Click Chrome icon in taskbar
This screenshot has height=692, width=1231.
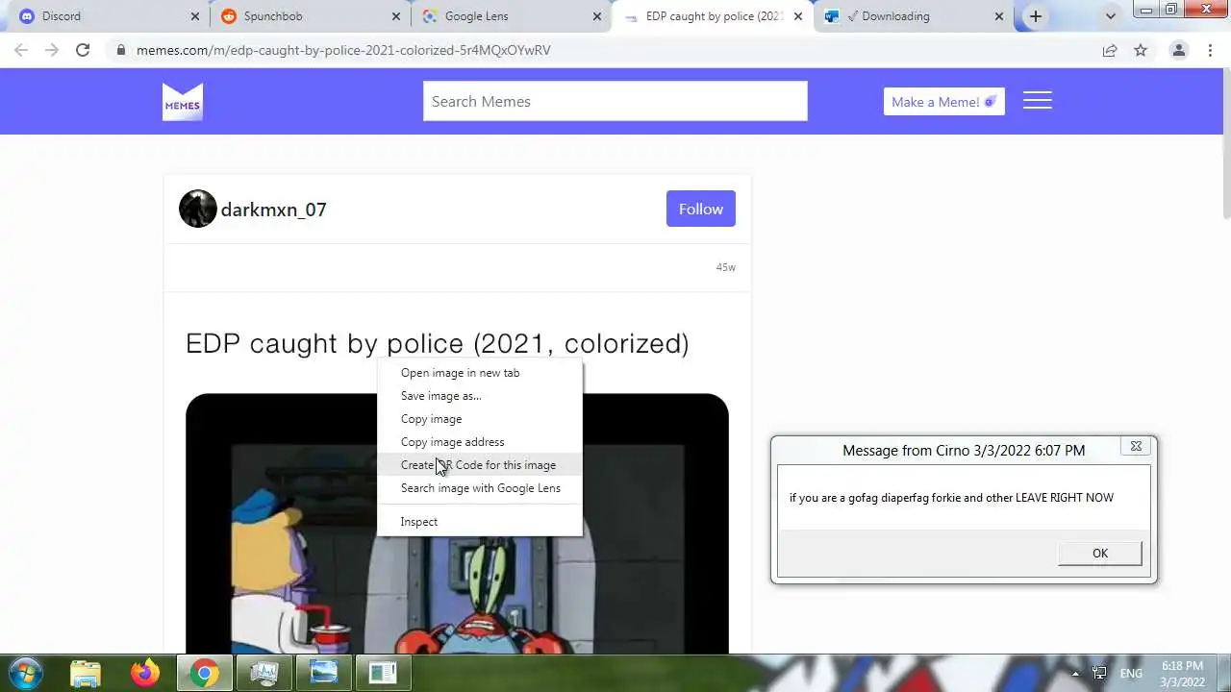[204, 673]
